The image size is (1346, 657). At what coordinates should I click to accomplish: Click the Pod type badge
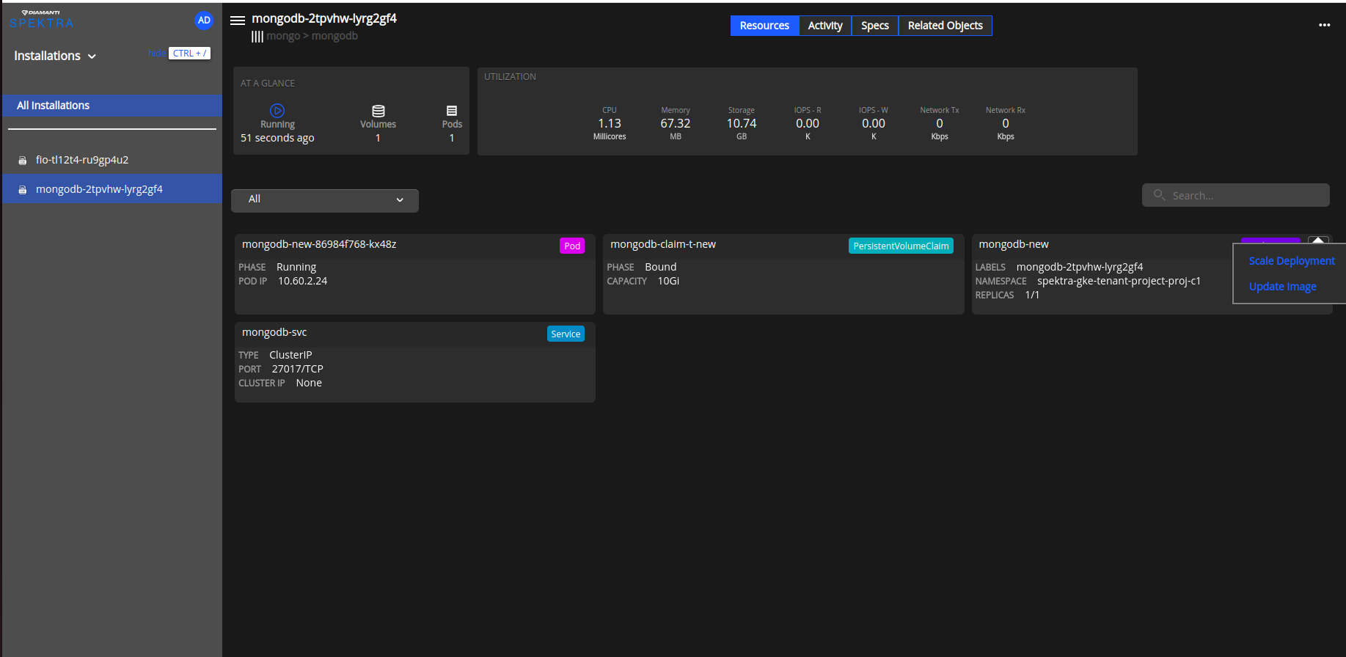pyautogui.click(x=572, y=246)
